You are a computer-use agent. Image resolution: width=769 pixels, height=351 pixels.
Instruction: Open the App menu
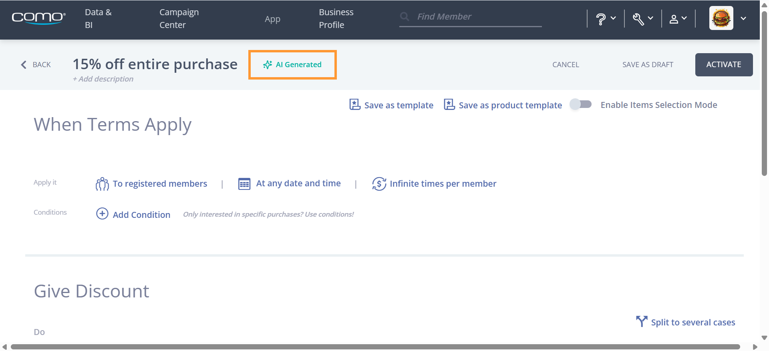coord(272,19)
